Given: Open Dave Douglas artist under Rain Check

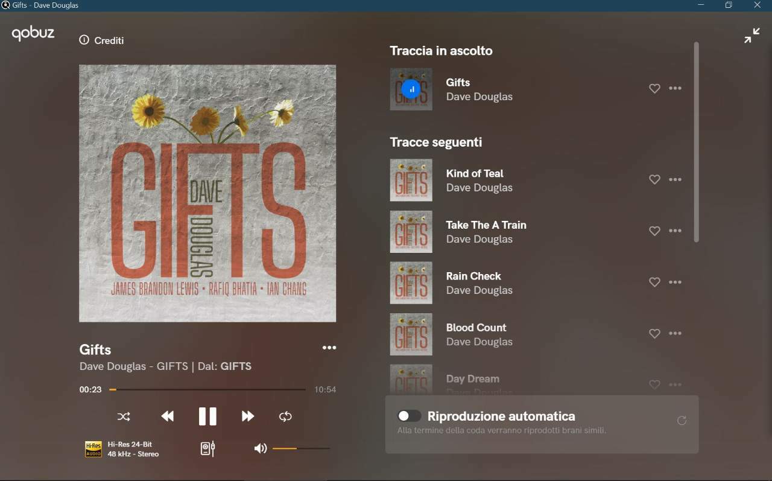Looking at the screenshot, I should (479, 290).
